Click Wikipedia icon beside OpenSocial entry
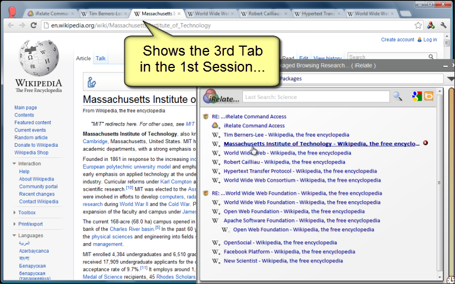This screenshot has width=455, height=284. [216, 243]
